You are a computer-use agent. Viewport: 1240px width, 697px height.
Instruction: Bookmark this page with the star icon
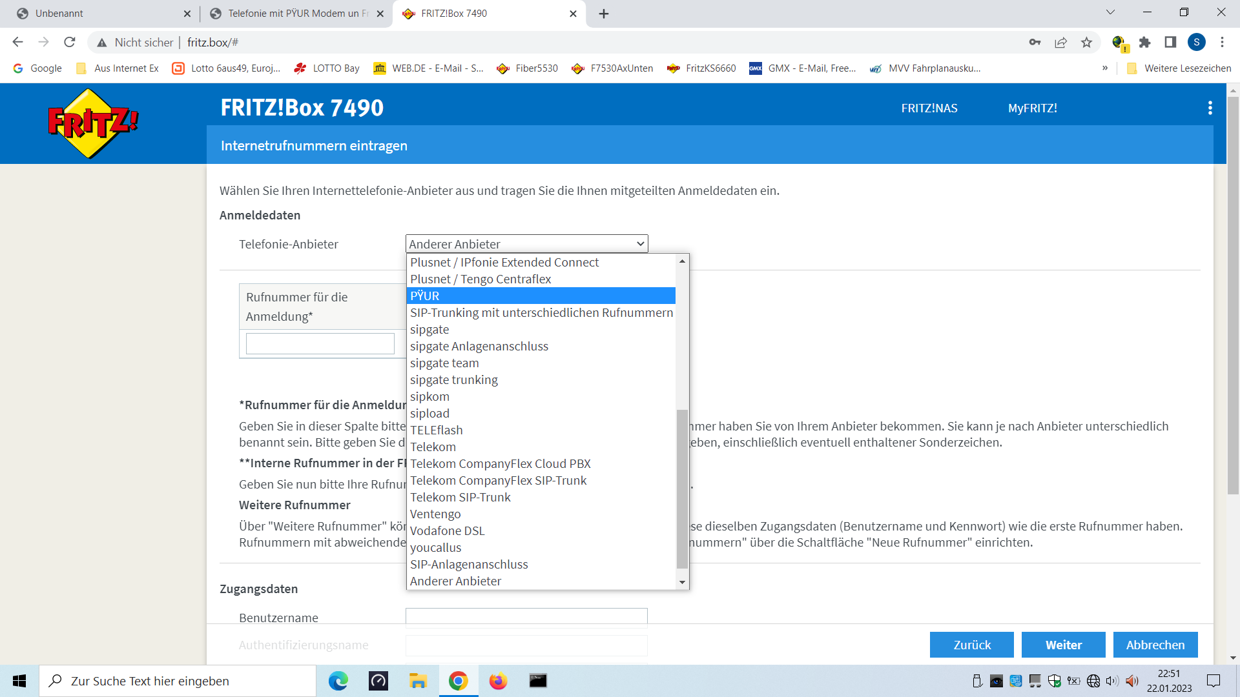point(1086,43)
